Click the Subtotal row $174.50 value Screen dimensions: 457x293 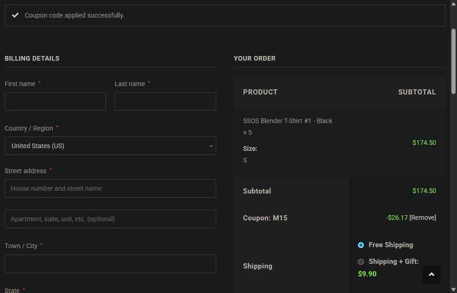[424, 191]
